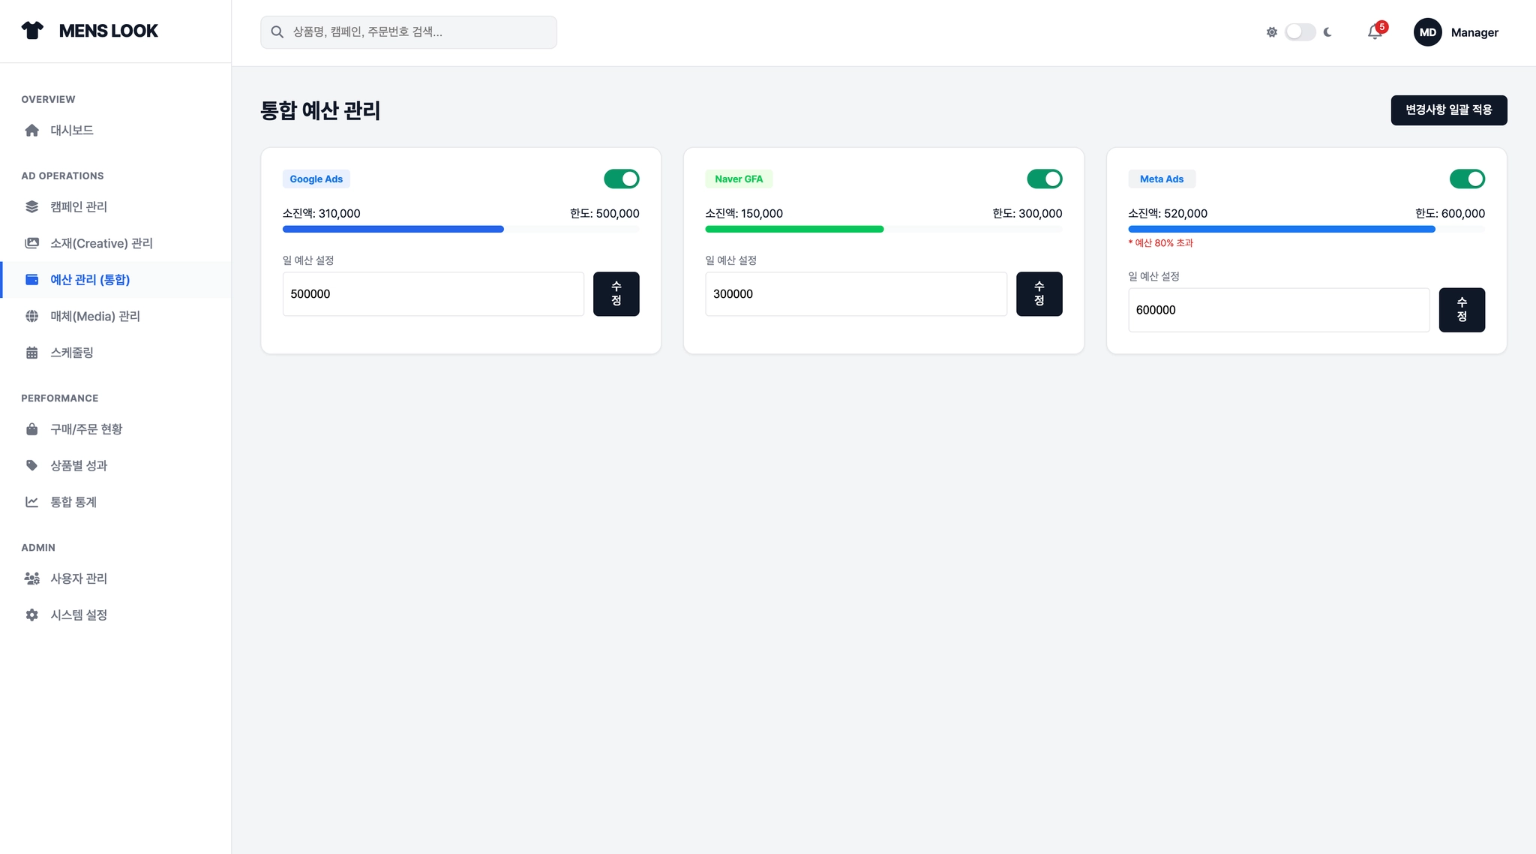Click the Naver GFA daily budget field
The image size is (1536, 854).
tap(856, 294)
